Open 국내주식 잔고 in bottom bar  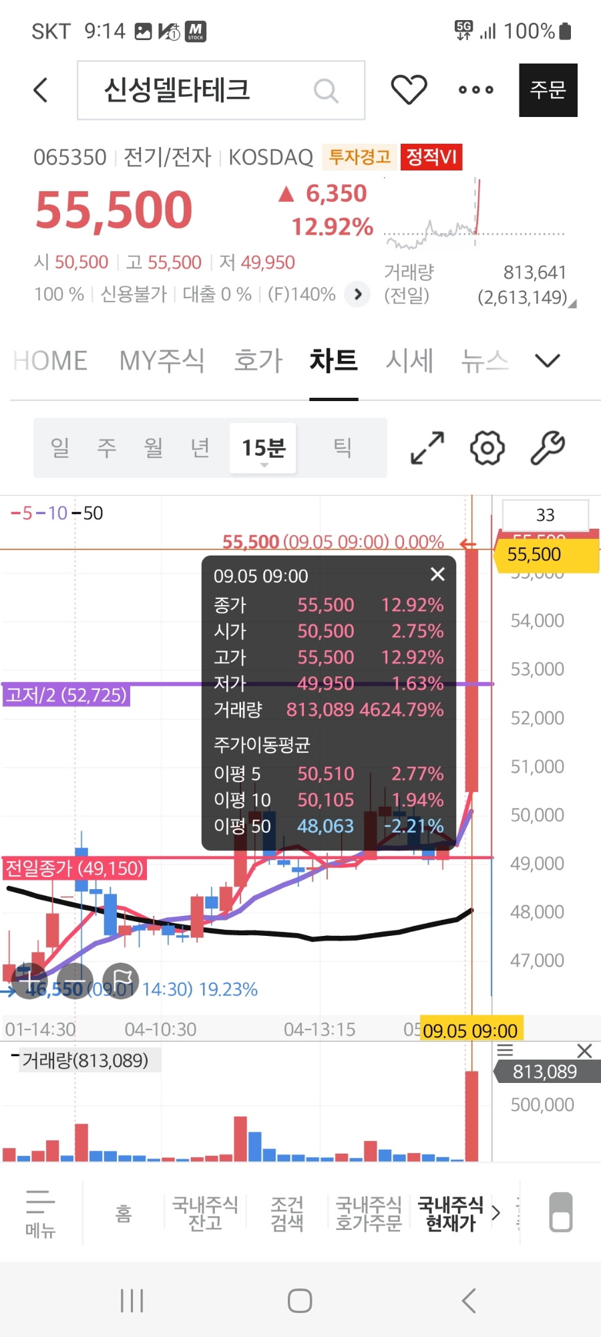point(205,1213)
